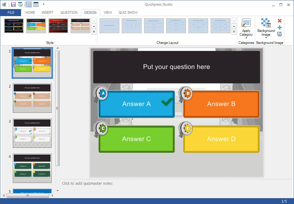Click the B gear badge on the slide
294x204 pixels.
tap(186, 93)
